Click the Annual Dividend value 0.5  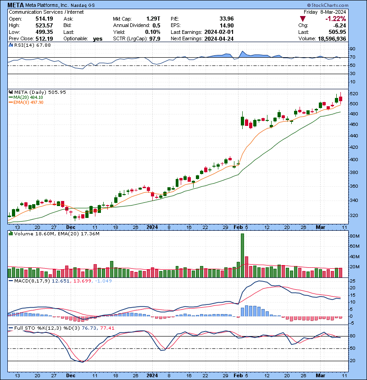coord(156,26)
